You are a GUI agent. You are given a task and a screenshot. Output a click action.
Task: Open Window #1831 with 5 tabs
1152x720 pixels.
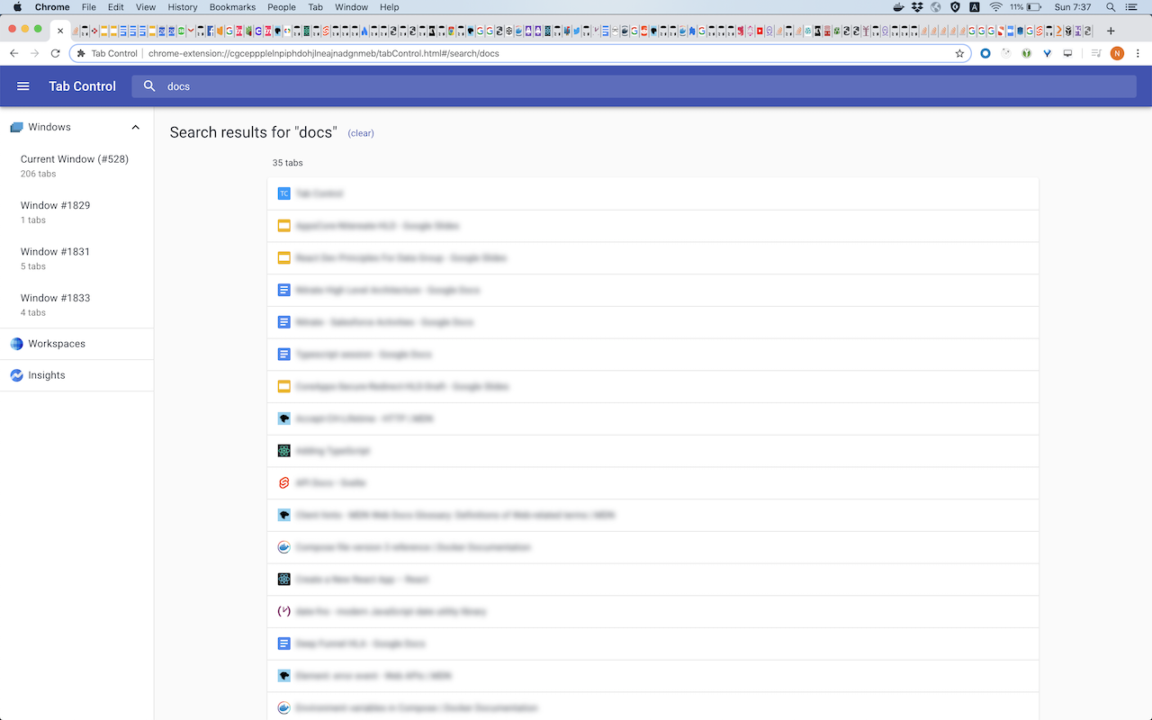pos(76,258)
